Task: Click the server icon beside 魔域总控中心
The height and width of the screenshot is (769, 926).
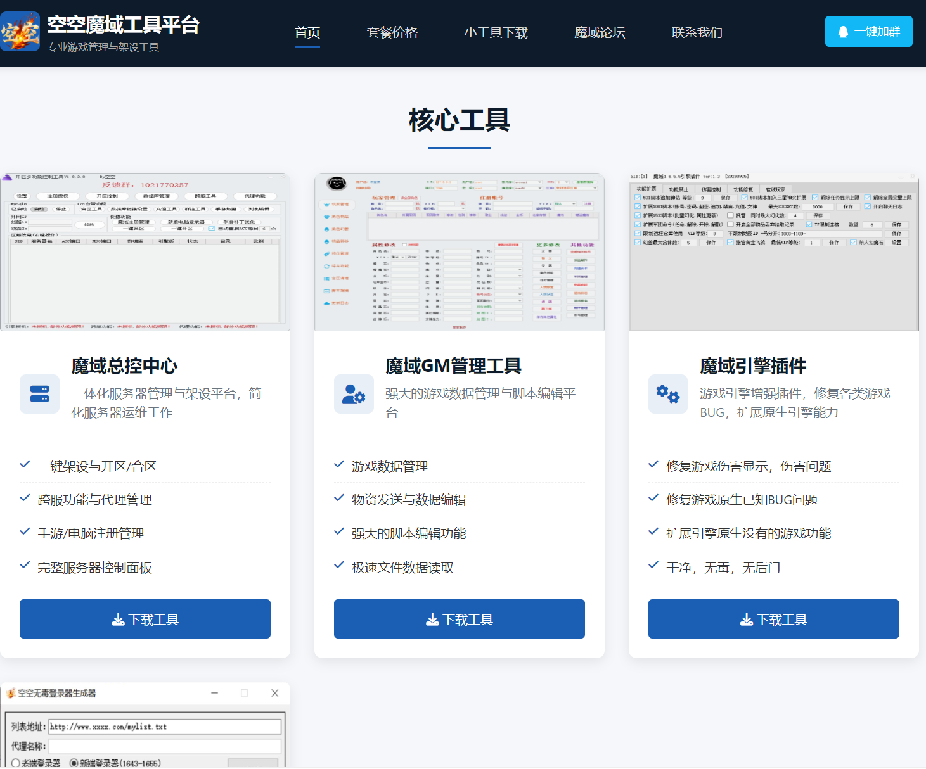Action: point(39,394)
